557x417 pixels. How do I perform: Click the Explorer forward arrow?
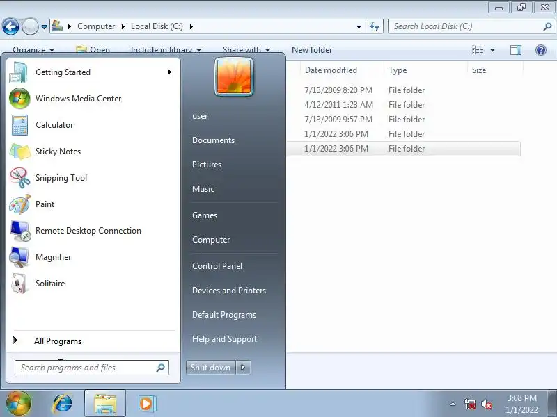click(30, 26)
